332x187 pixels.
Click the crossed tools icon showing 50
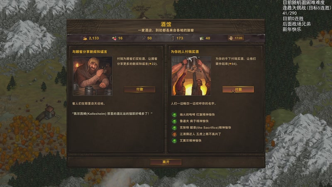(143, 38)
